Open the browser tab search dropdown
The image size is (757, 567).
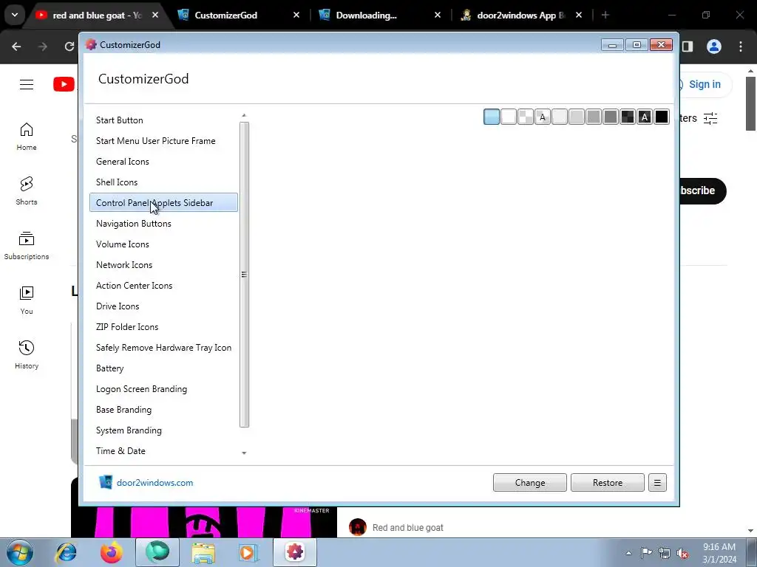pos(15,15)
